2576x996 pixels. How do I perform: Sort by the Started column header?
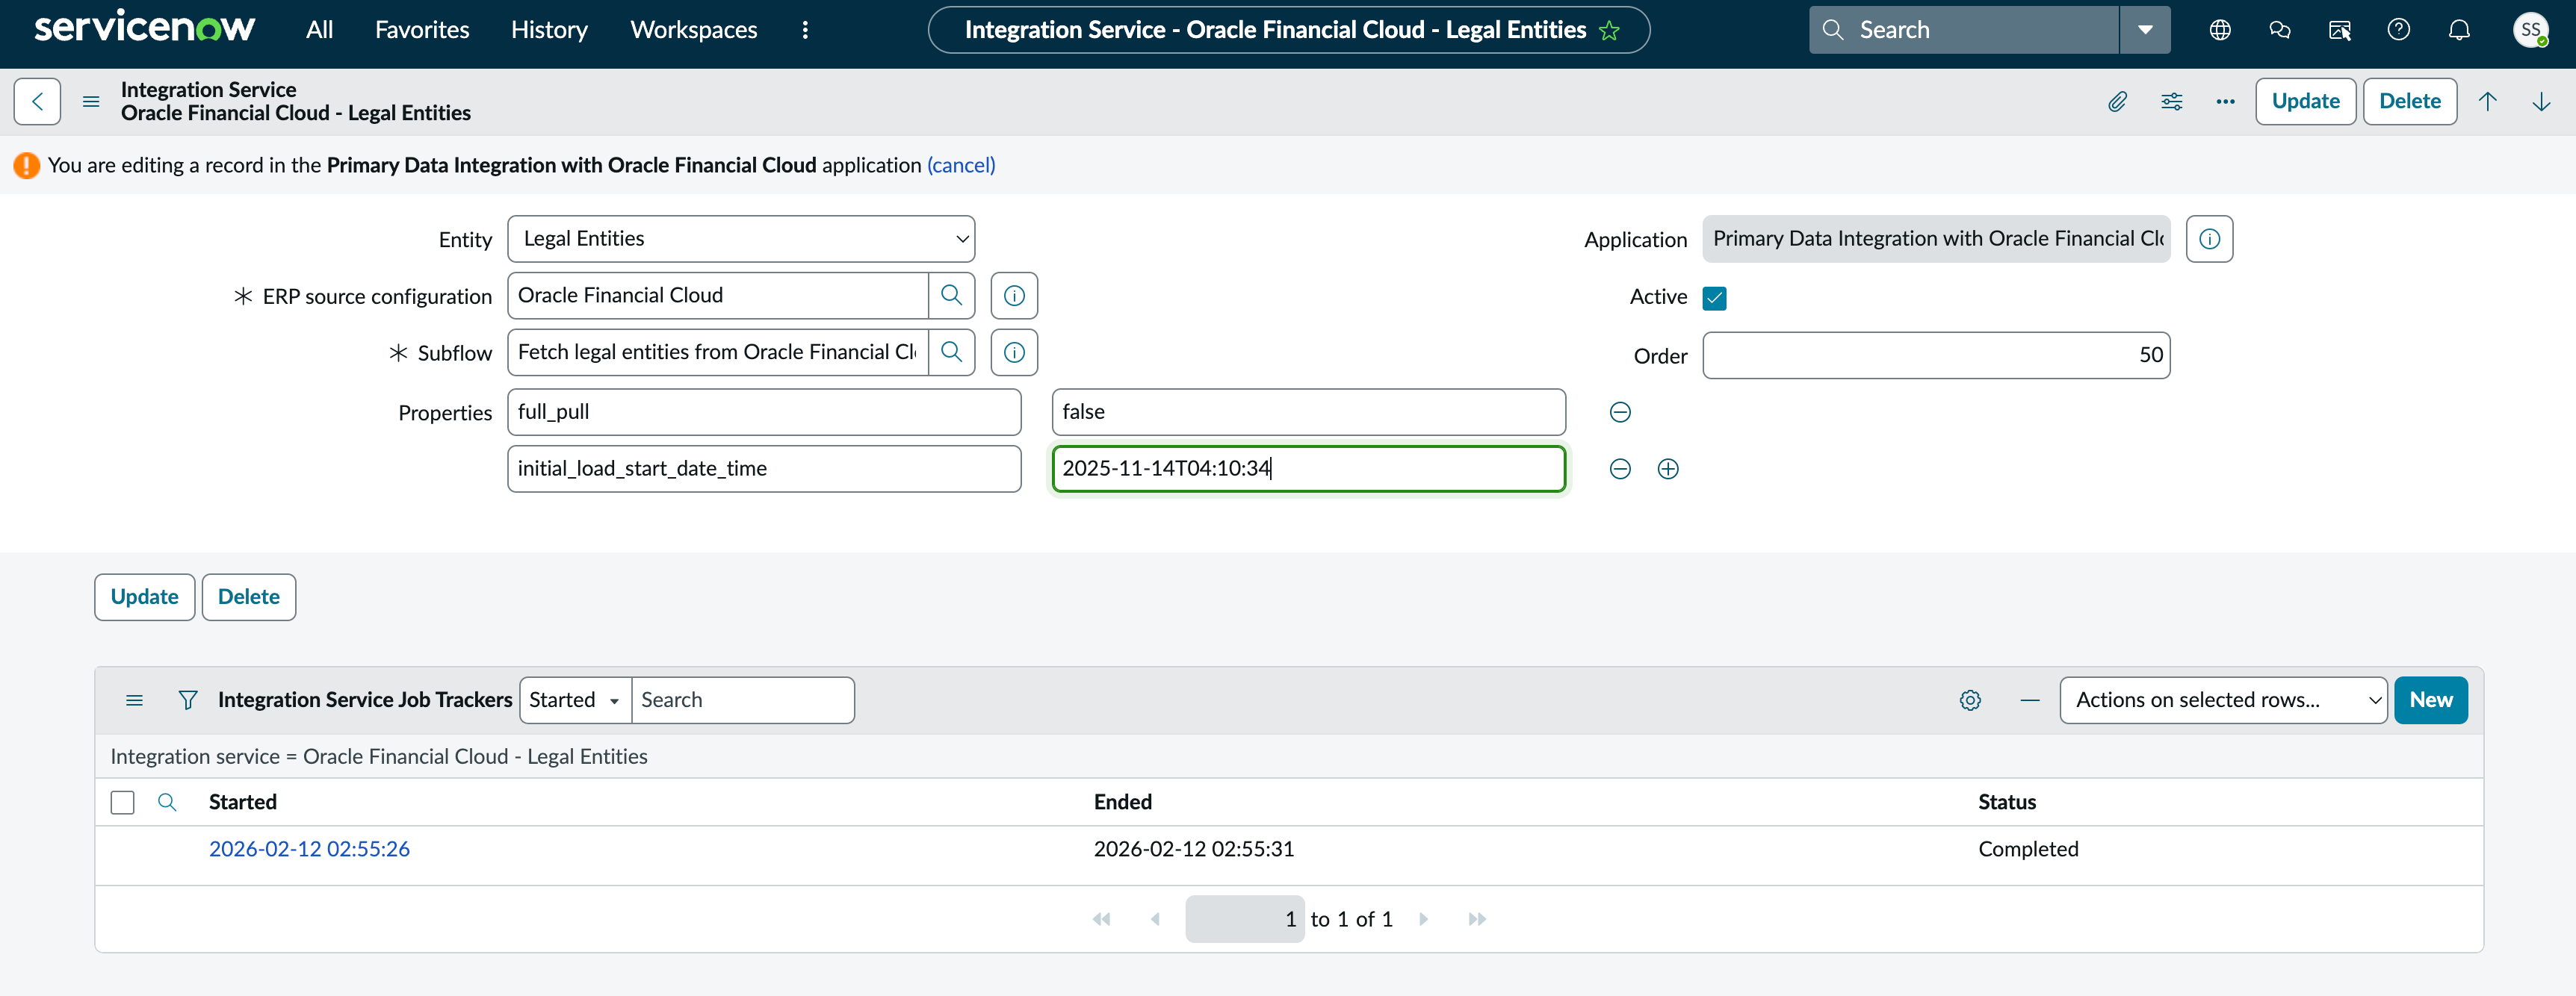242,802
